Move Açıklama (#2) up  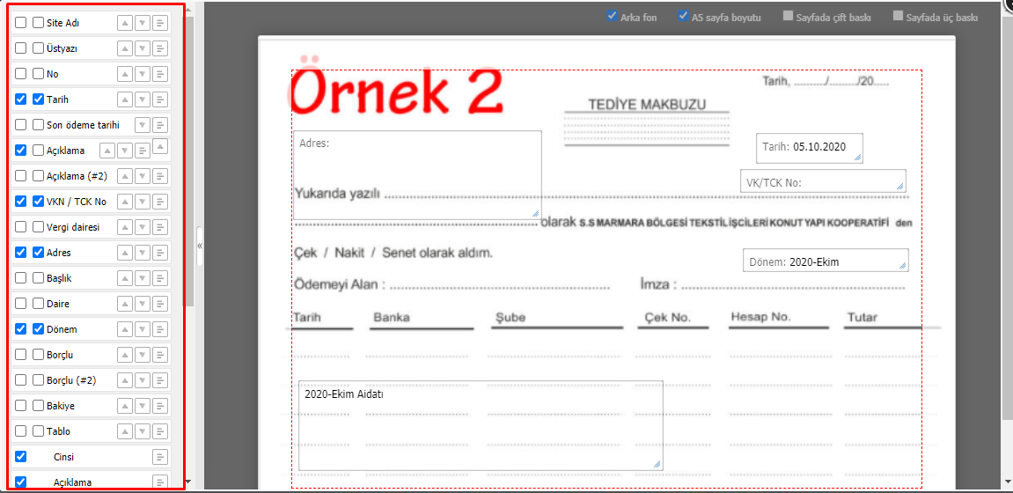pyautogui.click(x=125, y=176)
